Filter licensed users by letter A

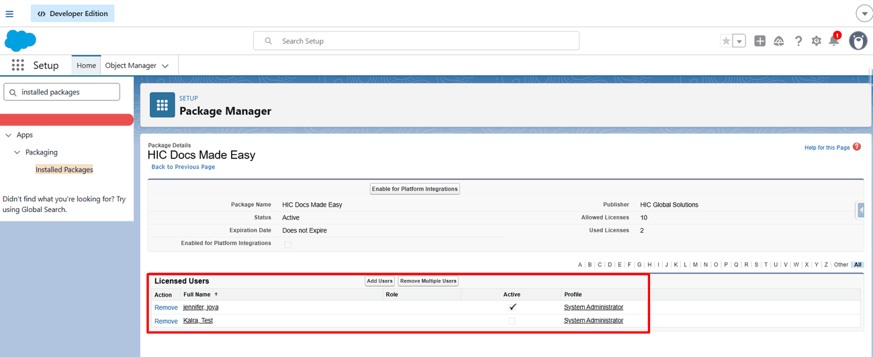click(x=580, y=264)
